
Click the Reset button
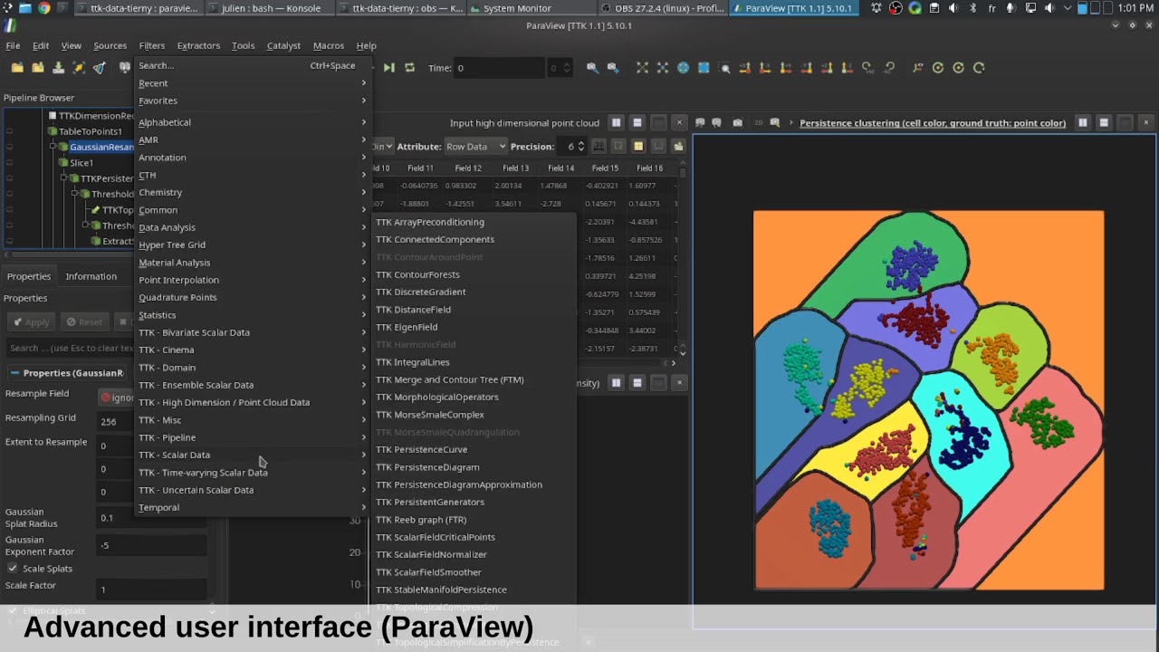tap(84, 321)
